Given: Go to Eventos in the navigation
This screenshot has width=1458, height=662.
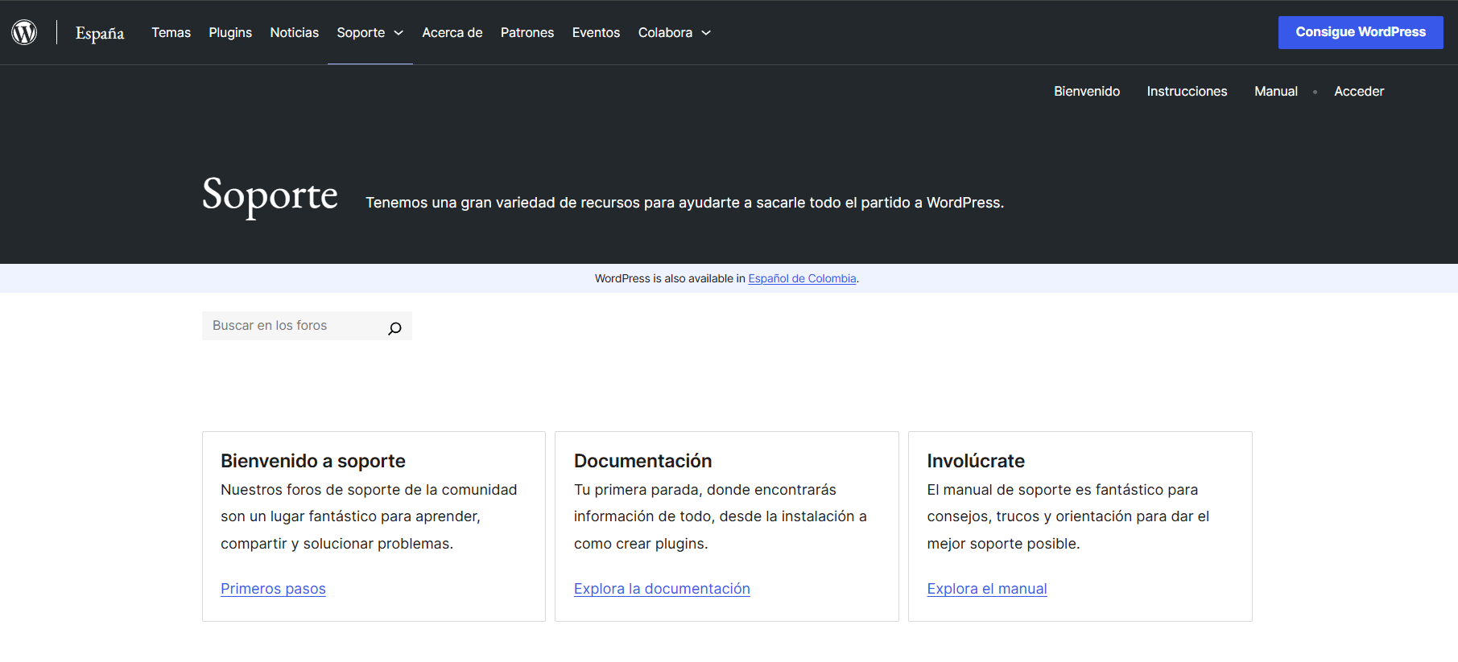Looking at the screenshot, I should tap(597, 32).
